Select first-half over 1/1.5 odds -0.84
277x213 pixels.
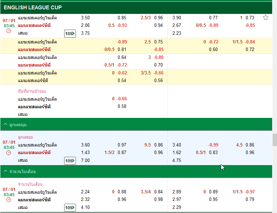tap(250, 42)
